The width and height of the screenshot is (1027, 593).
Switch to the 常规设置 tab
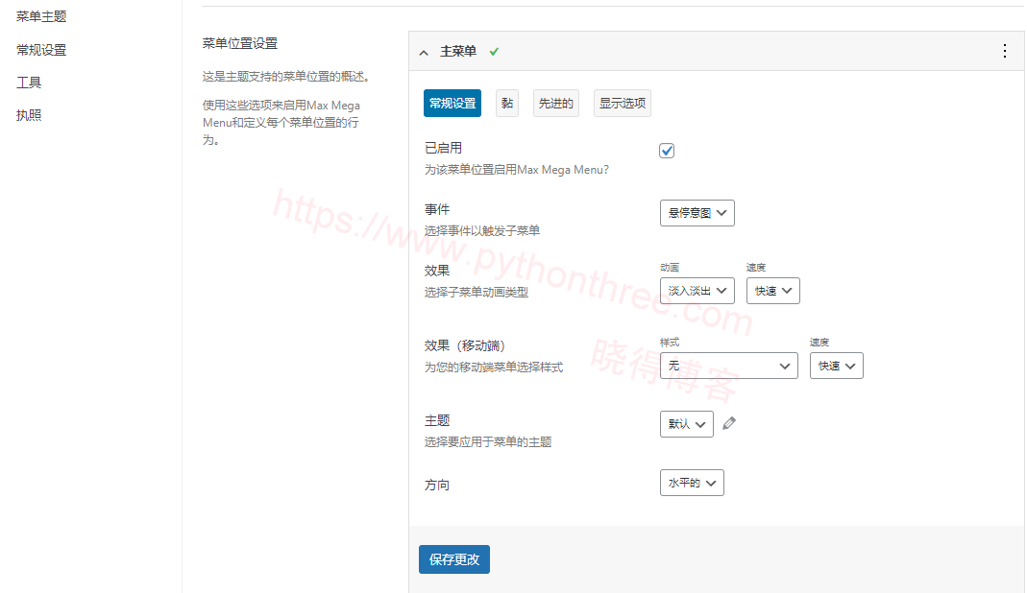pyautogui.click(x=452, y=104)
